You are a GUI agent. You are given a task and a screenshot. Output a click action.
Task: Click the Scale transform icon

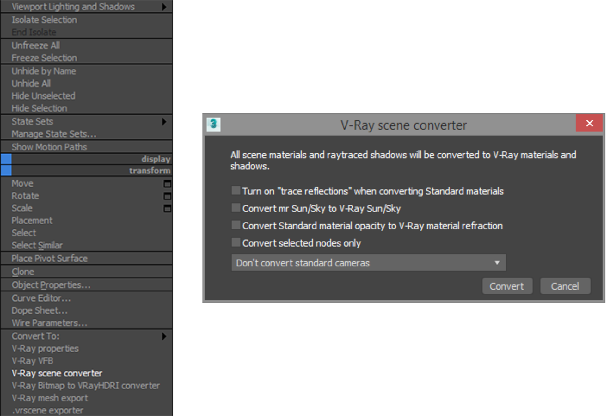[168, 208]
